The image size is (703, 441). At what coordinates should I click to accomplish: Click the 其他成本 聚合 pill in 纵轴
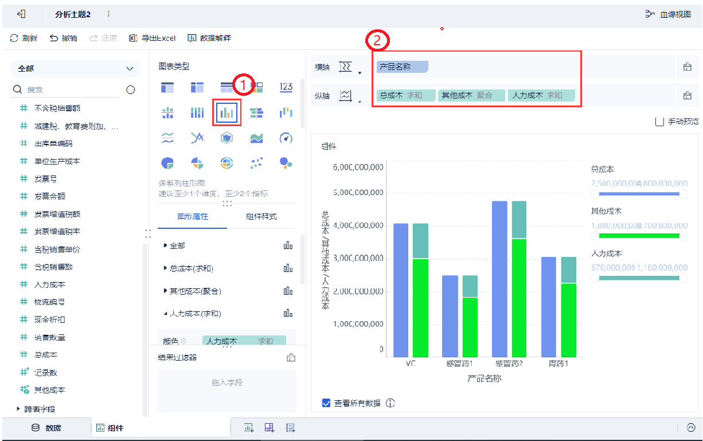[x=472, y=95]
